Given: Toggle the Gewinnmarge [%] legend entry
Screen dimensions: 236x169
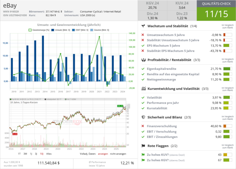Looking at the screenshot, I should 38,30.
